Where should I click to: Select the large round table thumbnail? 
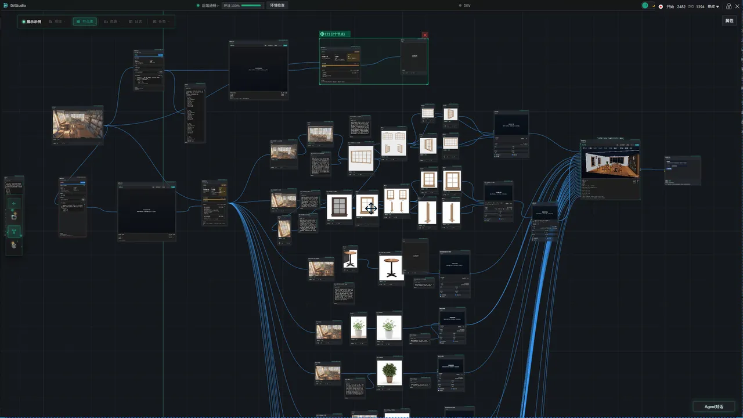(x=391, y=268)
